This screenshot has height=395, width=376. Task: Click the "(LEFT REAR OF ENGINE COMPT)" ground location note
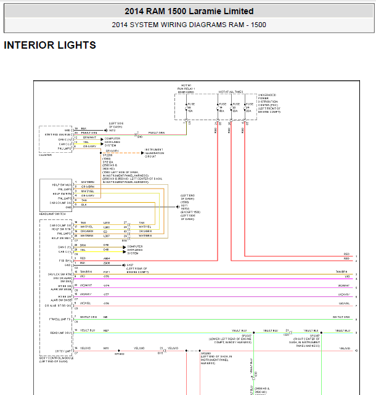[137, 271]
